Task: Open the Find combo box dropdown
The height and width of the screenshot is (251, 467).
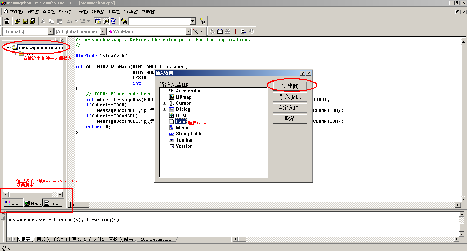Action: tap(192, 21)
